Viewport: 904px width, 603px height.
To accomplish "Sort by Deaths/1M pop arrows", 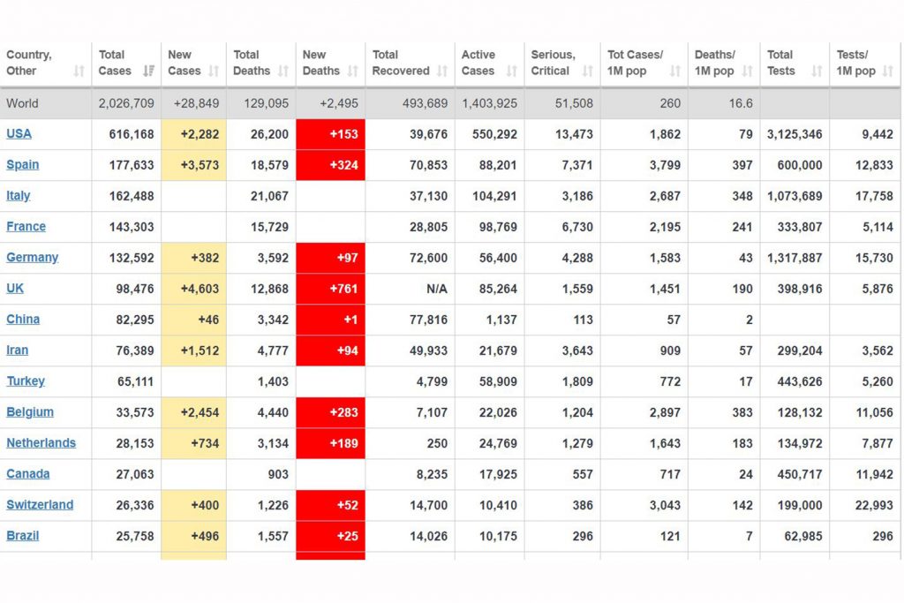I will pos(747,71).
